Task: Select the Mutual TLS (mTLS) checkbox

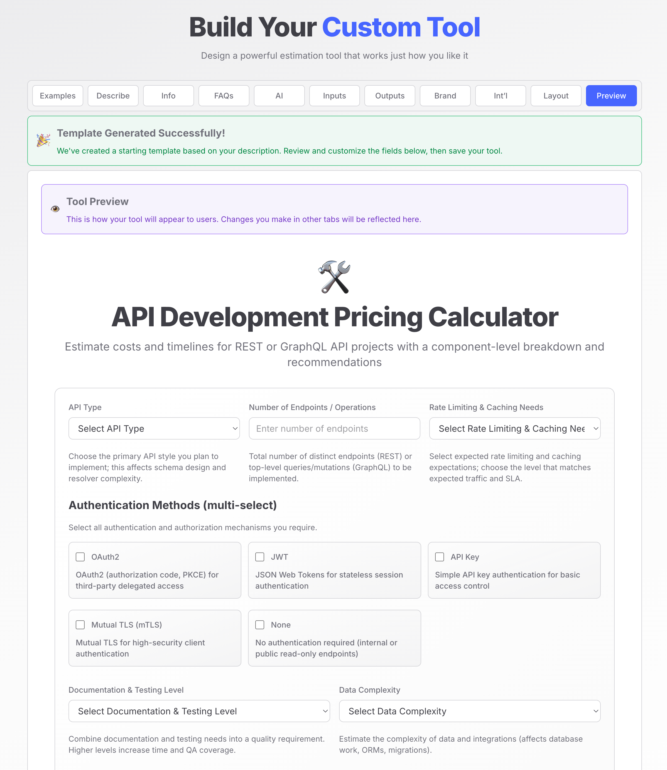Action: [x=80, y=625]
